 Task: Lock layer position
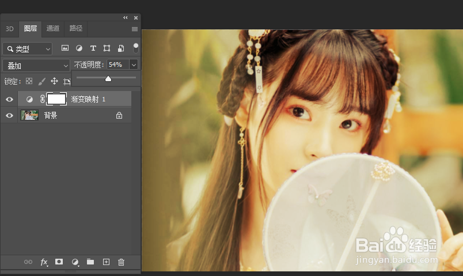click(x=54, y=81)
